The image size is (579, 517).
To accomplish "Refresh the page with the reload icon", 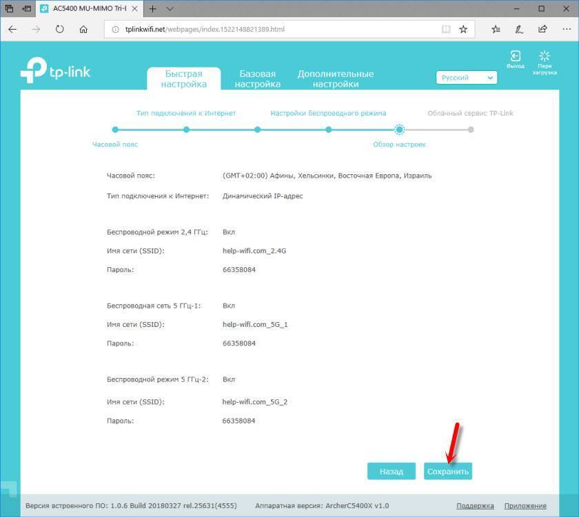I will pyautogui.click(x=59, y=29).
